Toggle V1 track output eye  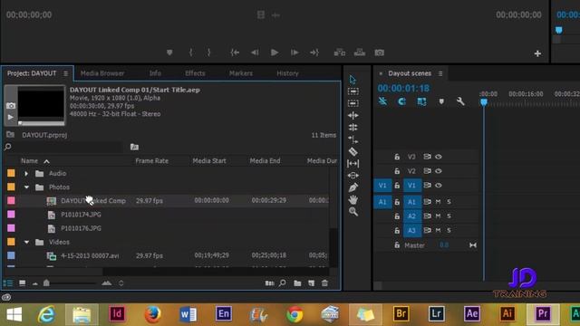click(439, 185)
